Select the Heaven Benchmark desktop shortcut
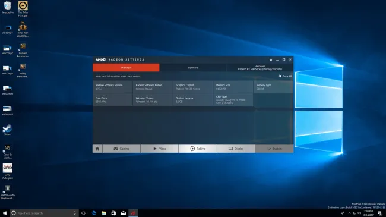386x217 pixels. (x=23, y=50)
